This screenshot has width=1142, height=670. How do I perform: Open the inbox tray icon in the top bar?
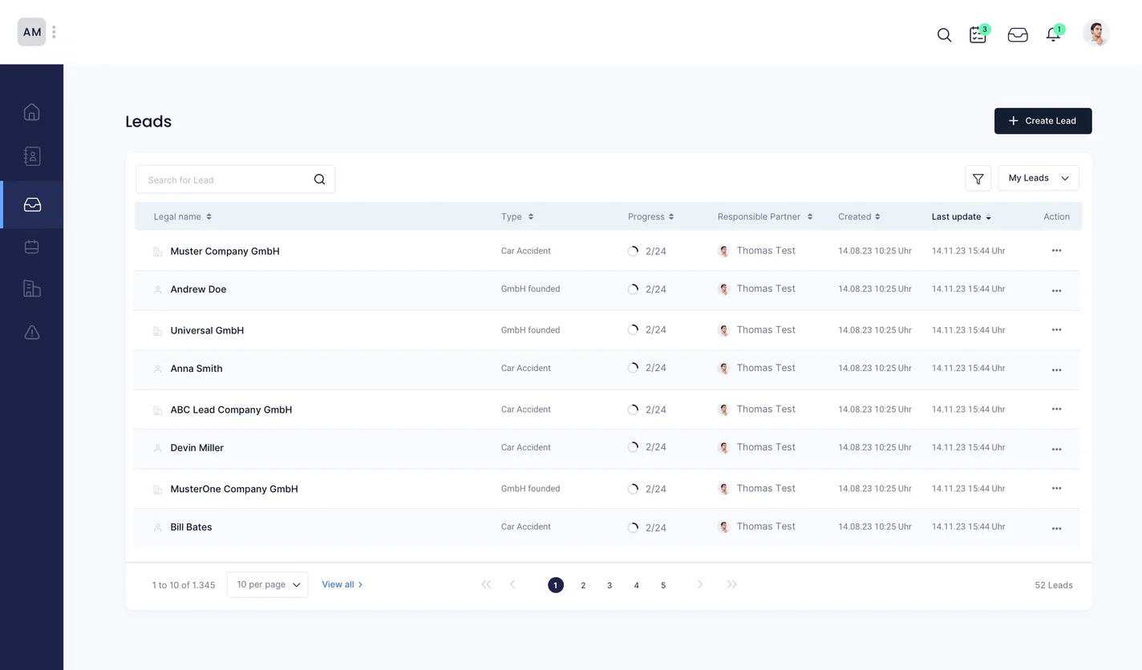(x=1018, y=35)
